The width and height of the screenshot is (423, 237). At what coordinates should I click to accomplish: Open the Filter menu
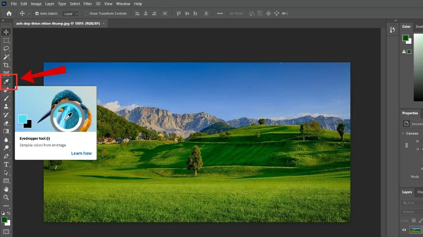[x=87, y=4]
